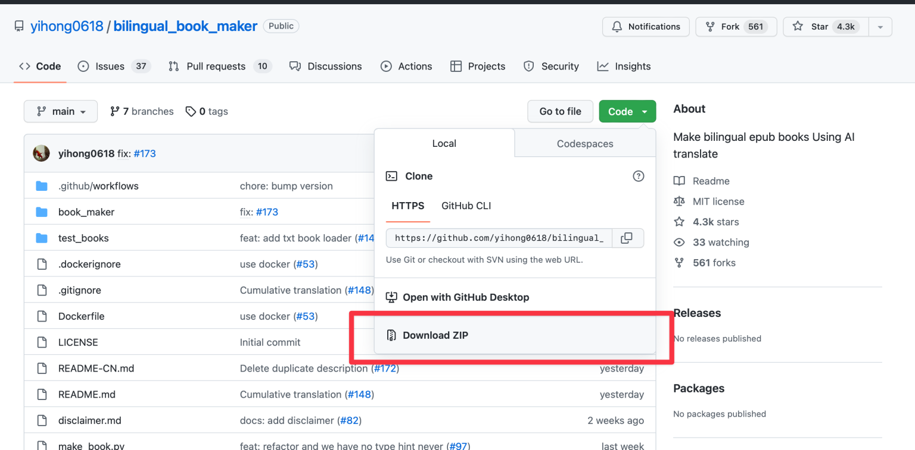This screenshot has height=450, width=915.
Task: Click the Download ZIP option
Action: pos(435,335)
